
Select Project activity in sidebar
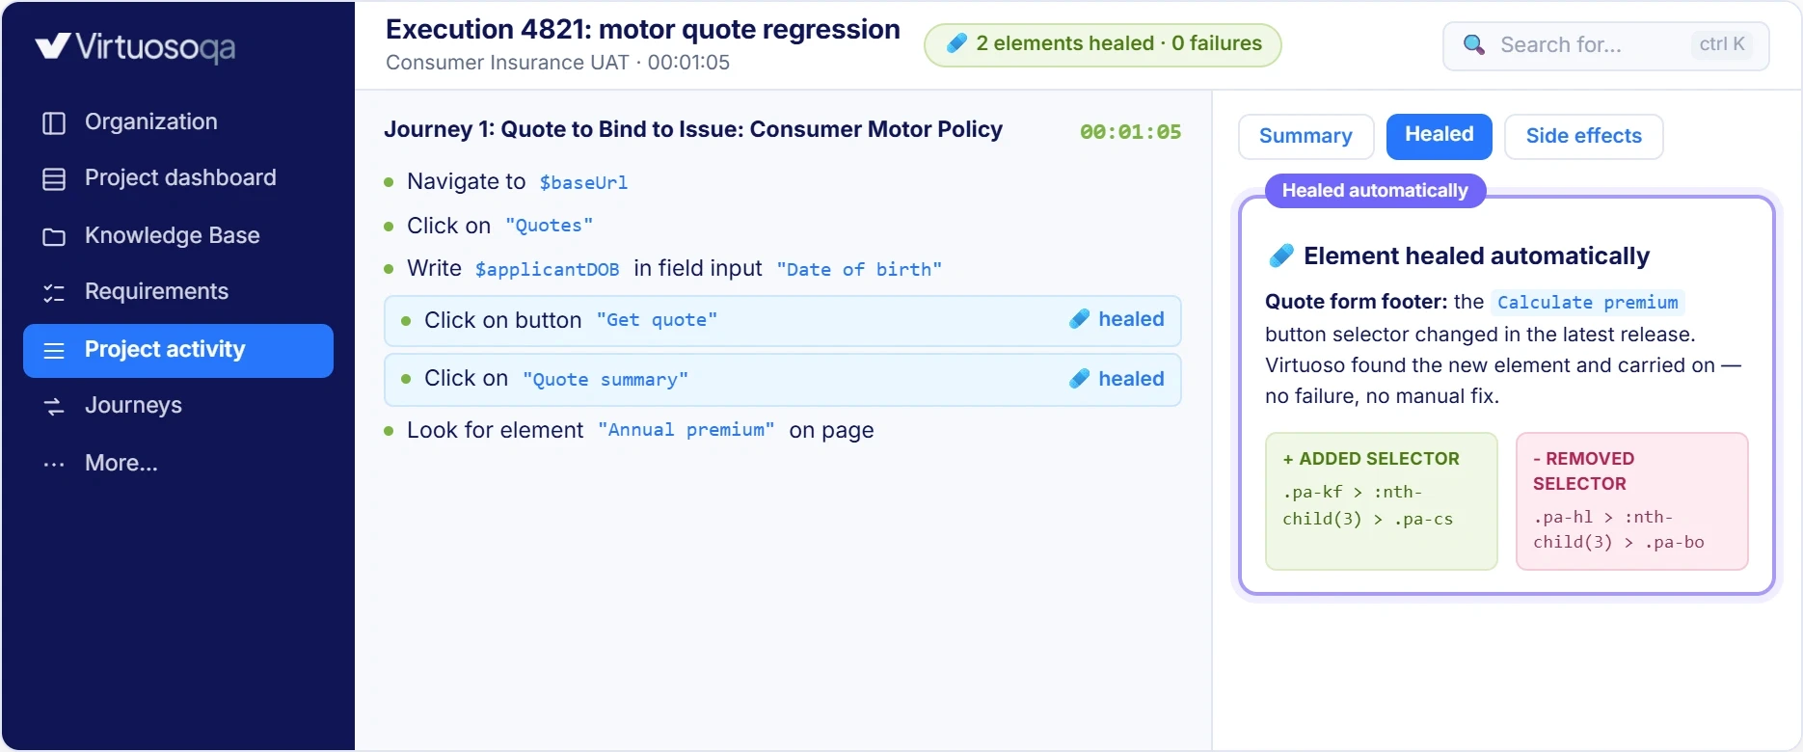(x=178, y=350)
